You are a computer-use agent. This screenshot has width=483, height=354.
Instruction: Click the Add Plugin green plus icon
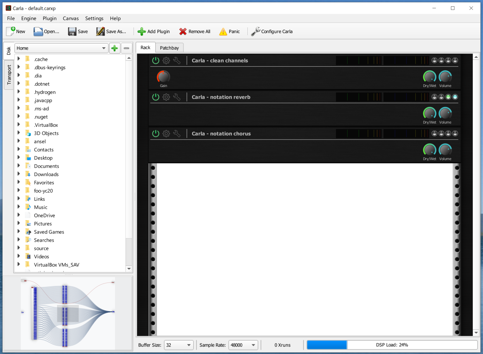point(141,32)
